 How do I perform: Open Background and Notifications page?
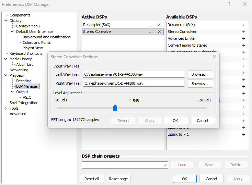click(47, 37)
